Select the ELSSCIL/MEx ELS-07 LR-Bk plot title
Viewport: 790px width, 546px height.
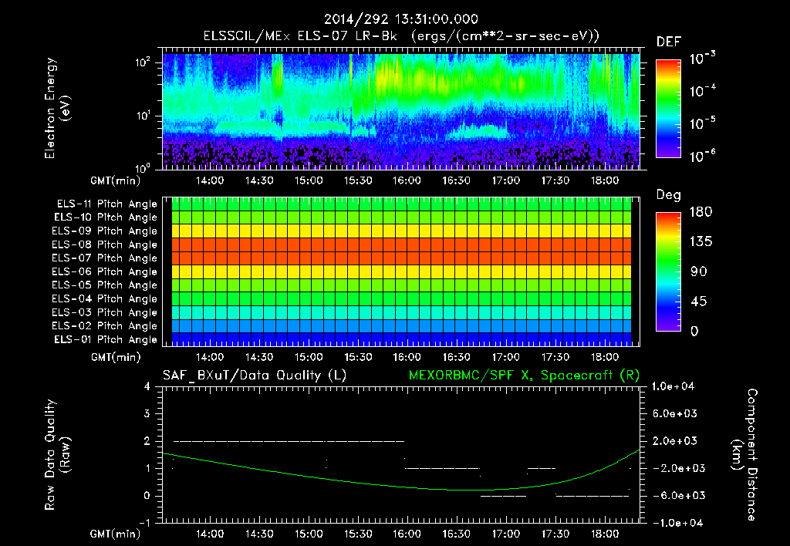[300, 36]
